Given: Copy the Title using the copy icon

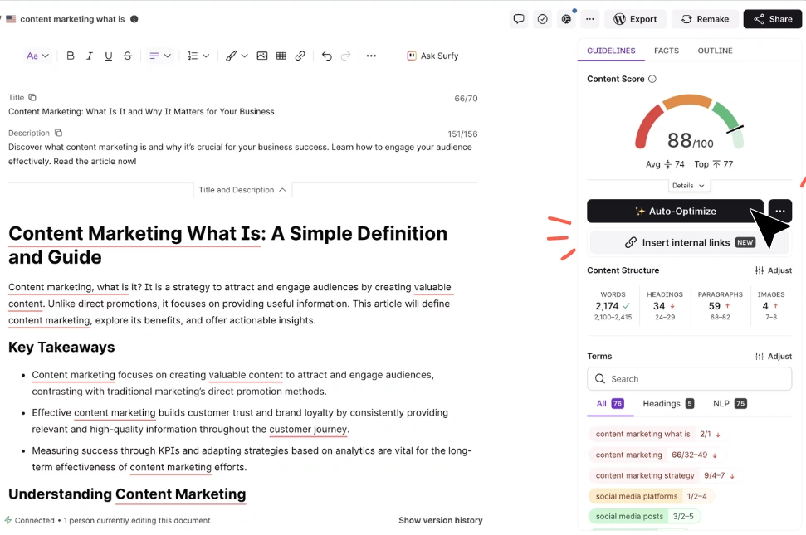Looking at the screenshot, I should pos(32,97).
